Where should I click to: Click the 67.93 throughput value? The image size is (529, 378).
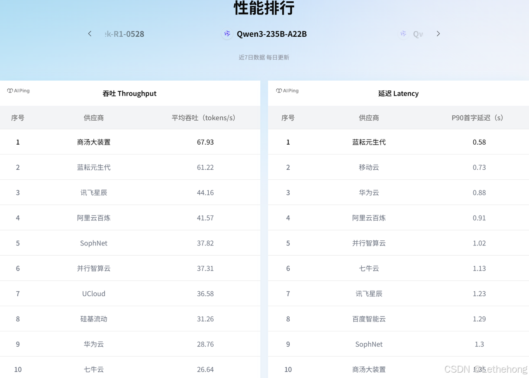coord(205,142)
